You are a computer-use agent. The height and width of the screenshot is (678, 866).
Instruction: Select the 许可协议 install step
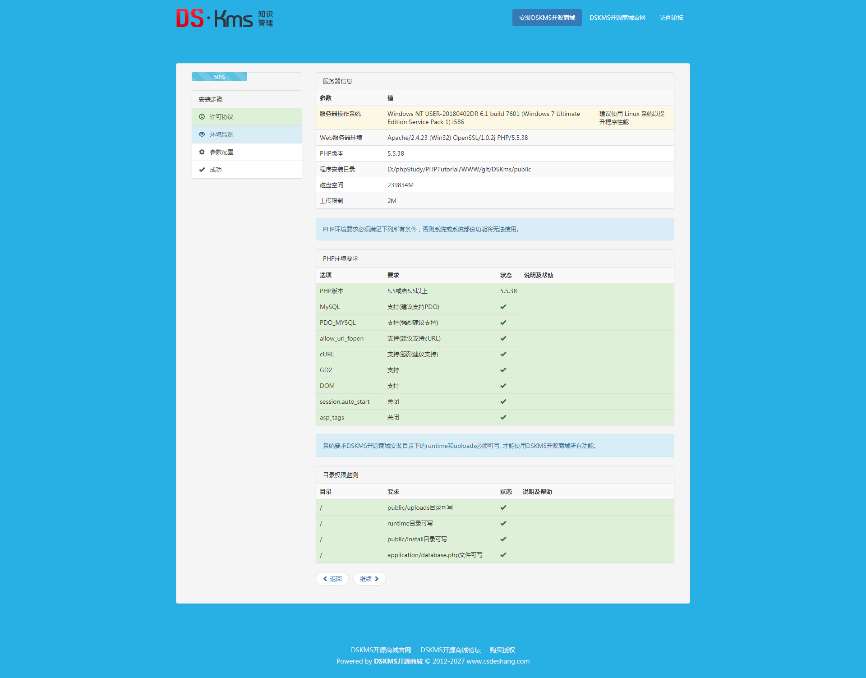pos(247,117)
